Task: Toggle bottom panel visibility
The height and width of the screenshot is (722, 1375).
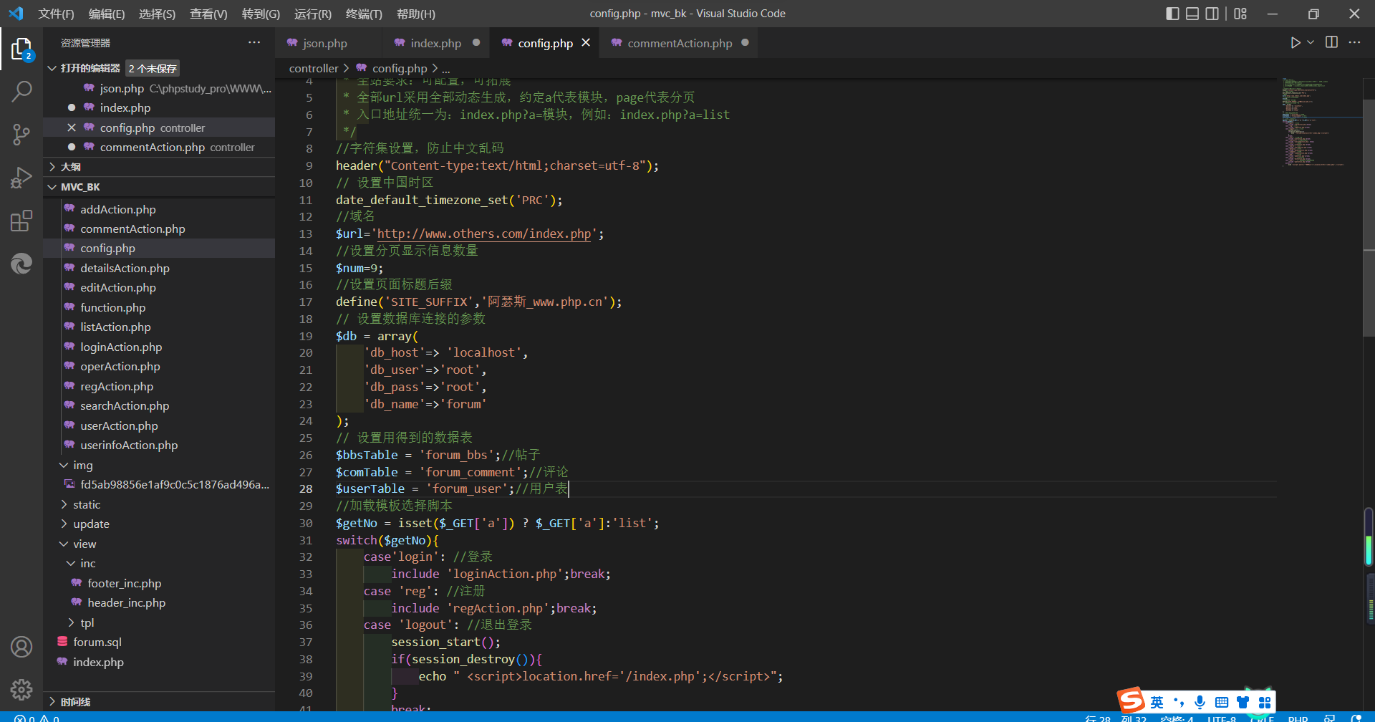Action: [1192, 14]
